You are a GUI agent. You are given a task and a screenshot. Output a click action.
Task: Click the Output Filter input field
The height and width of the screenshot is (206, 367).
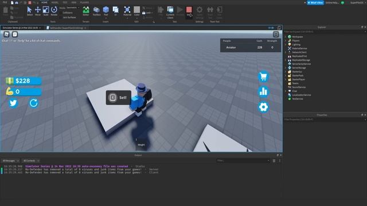[x=243, y=161]
